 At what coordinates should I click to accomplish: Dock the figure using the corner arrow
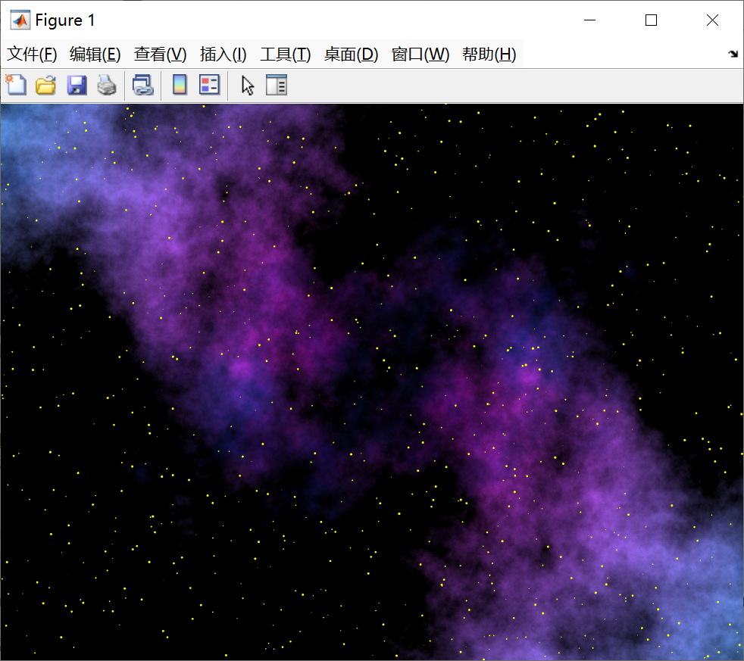tap(733, 55)
